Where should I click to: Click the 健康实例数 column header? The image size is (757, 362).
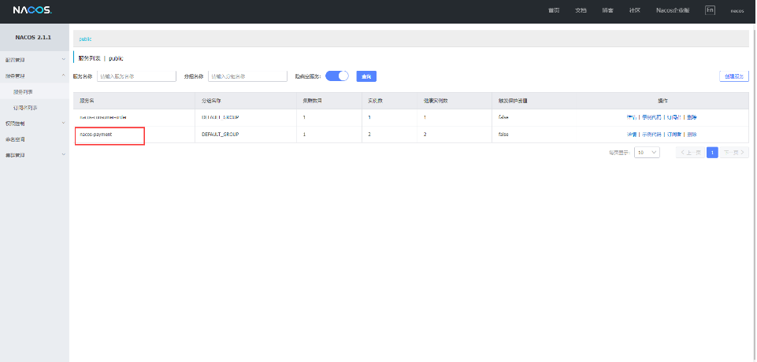point(436,101)
